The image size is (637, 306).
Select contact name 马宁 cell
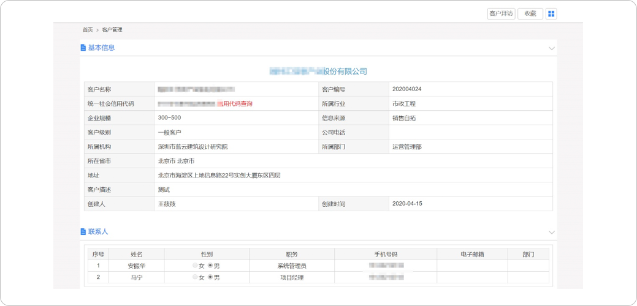tap(137, 278)
